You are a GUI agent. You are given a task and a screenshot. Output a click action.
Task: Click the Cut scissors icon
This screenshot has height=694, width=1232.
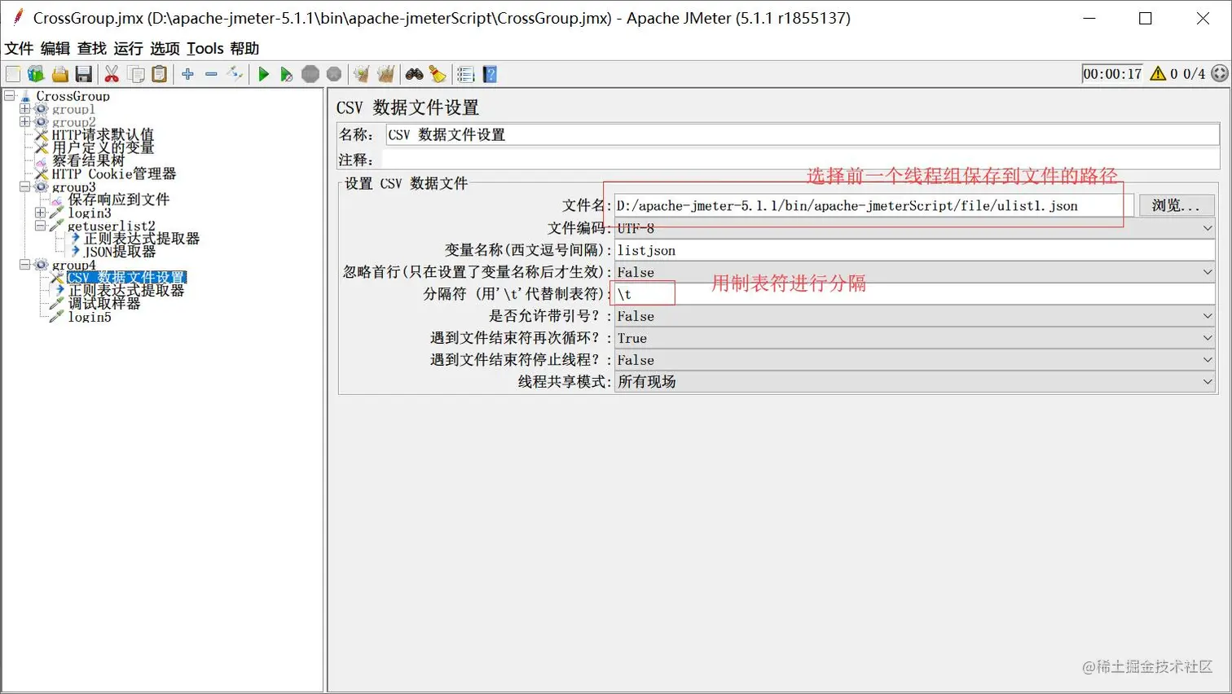click(112, 73)
